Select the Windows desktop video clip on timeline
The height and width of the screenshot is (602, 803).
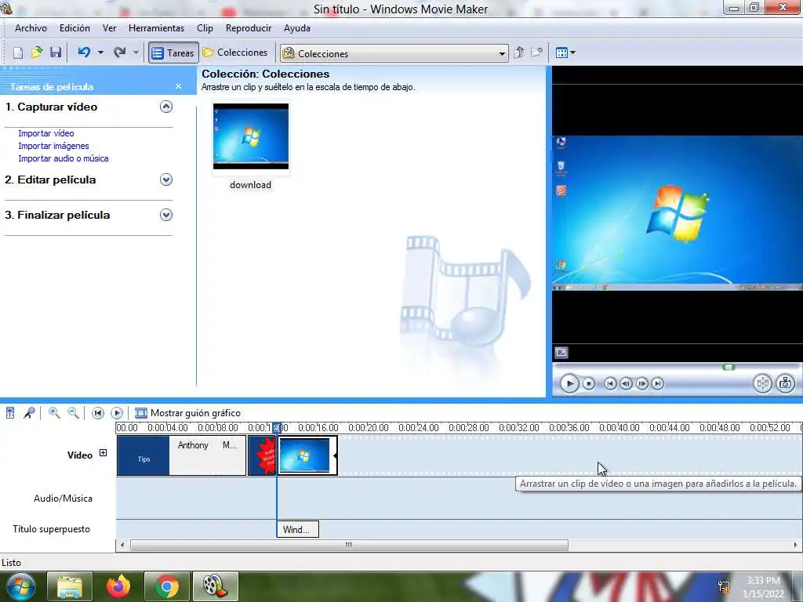click(x=307, y=455)
